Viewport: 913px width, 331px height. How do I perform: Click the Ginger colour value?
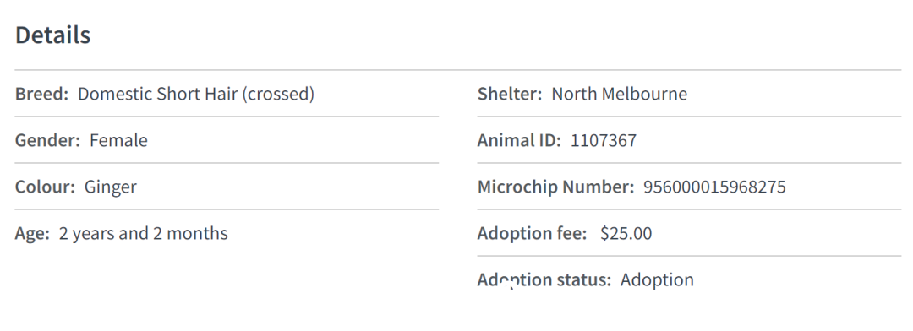(111, 187)
